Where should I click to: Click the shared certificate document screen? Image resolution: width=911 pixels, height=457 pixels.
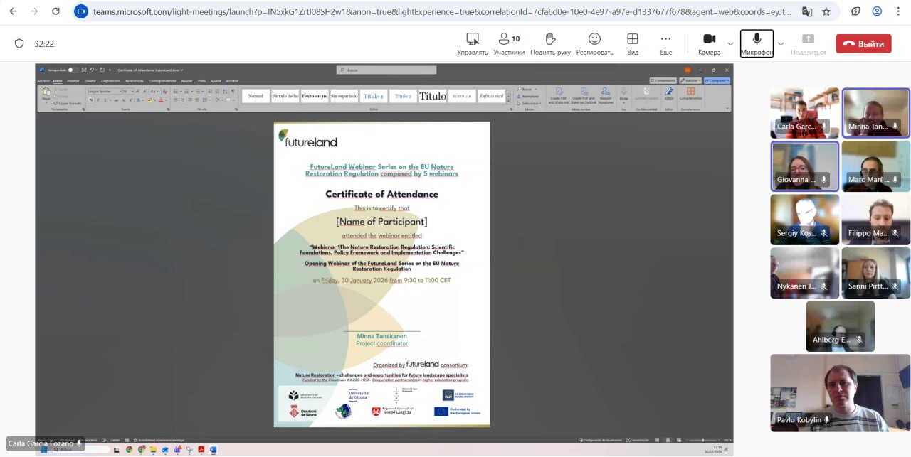click(381, 274)
